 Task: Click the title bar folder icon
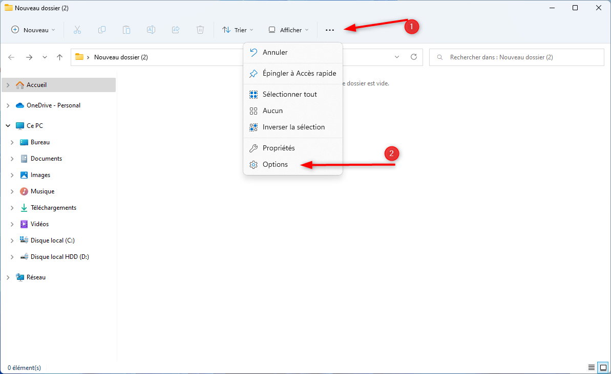8,8
